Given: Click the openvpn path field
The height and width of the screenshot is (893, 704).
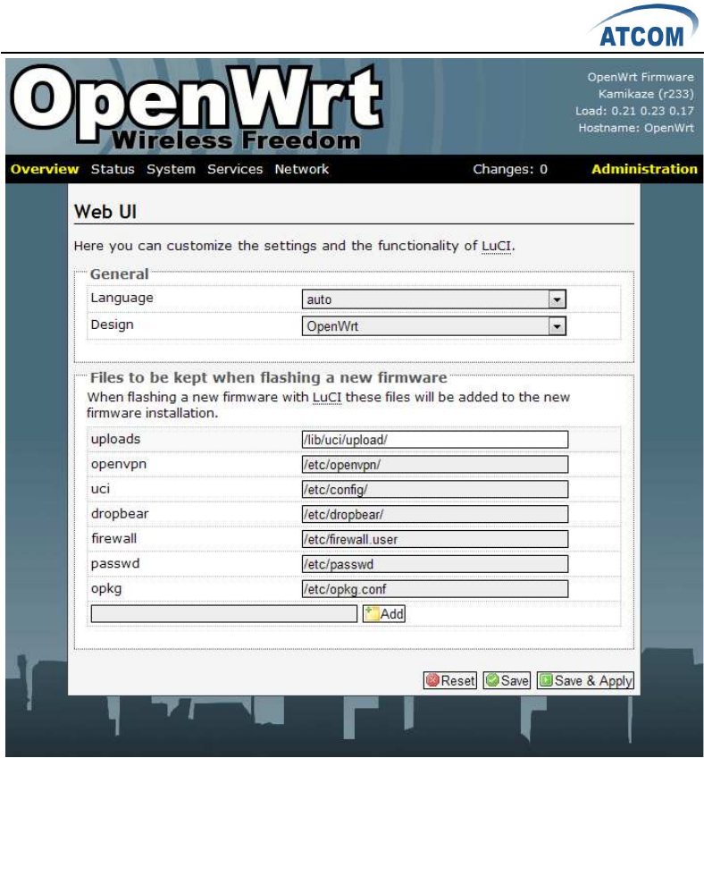Looking at the screenshot, I should coord(435,464).
